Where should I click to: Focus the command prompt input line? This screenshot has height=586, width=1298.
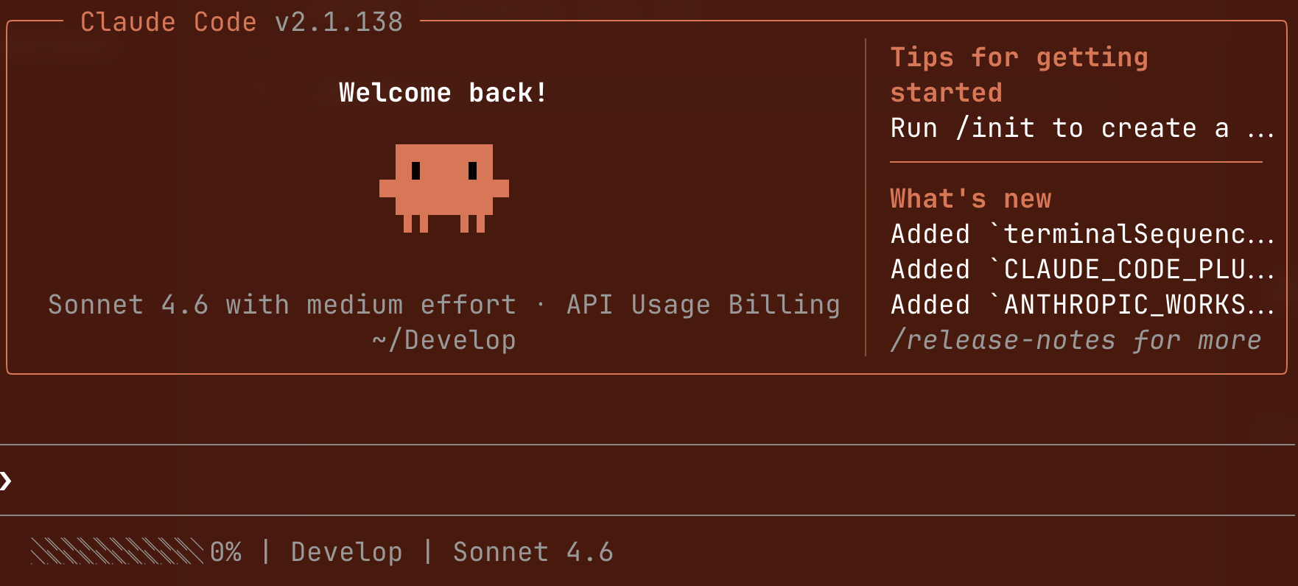[648, 480]
